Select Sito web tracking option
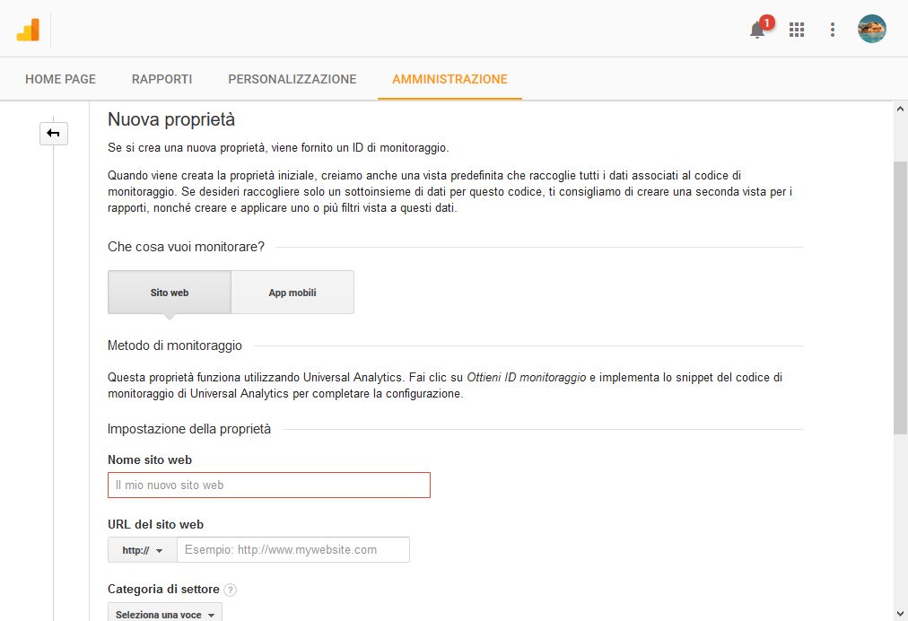This screenshot has height=621, width=908. click(x=170, y=293)
